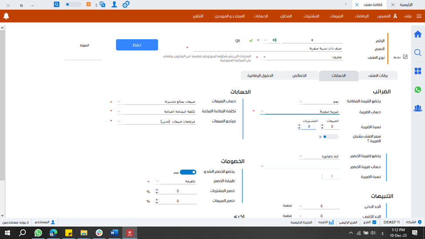Click the الحد الأدنى value field
The height and width of the screenshot is (239, 425).
click(321, 206)
